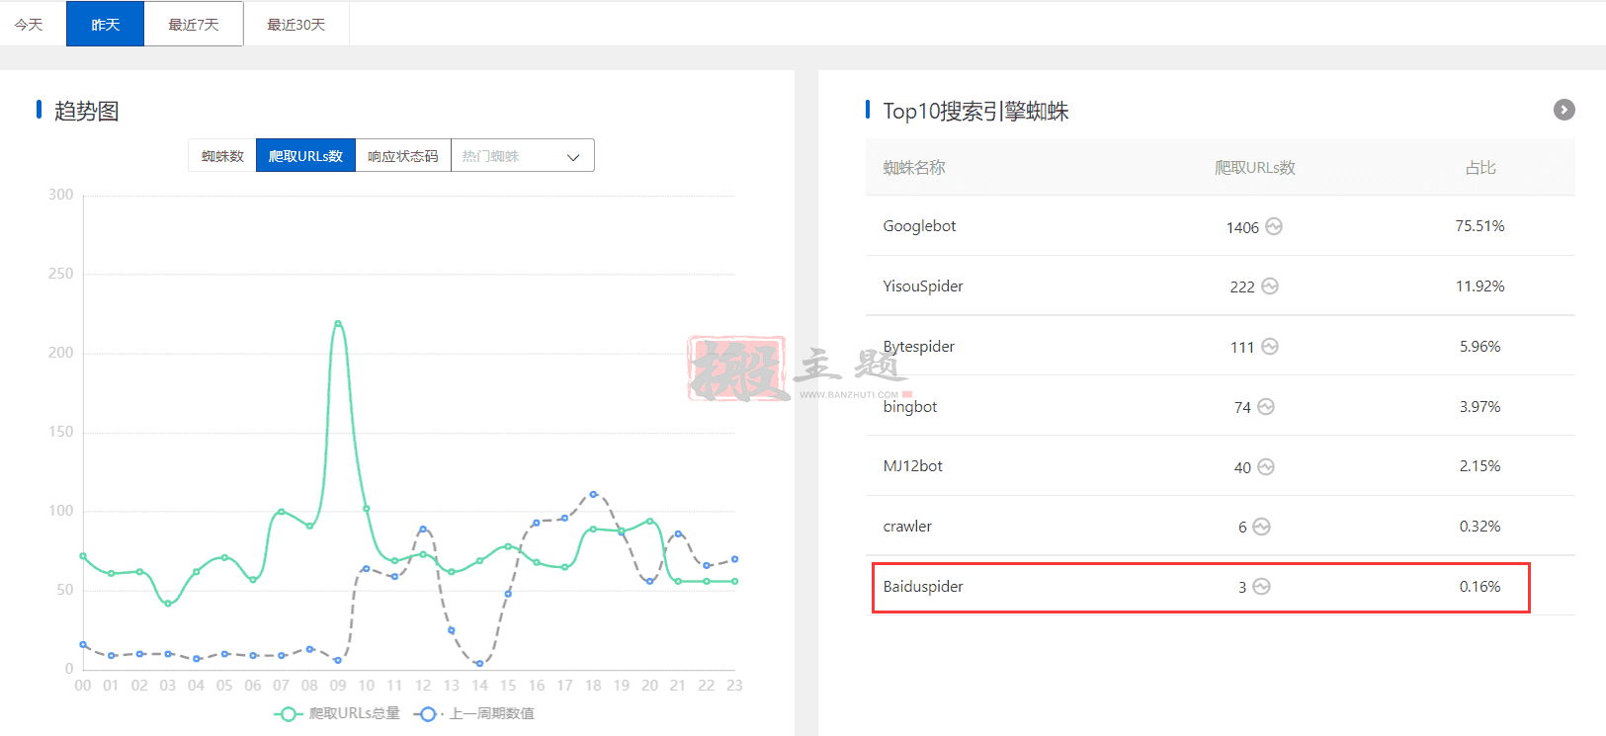Open trend icon beside YisouSpider's 222 count

1270,286
